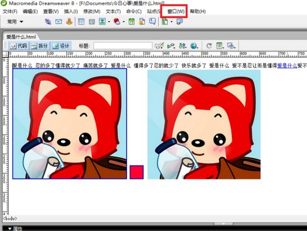Click the Dreamweaver application icon in title bar
Screen dimensions: 307x231
click(x=4, y=3)
